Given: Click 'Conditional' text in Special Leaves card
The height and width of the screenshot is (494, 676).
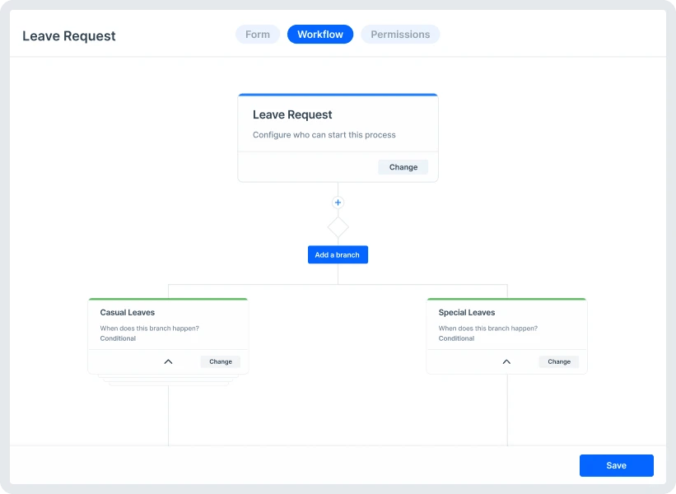Looking at the screenshot, I should tap(456, 338).
